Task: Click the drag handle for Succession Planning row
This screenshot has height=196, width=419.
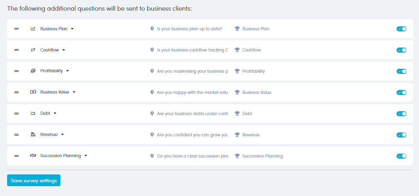Action: (x=17, y=156)
